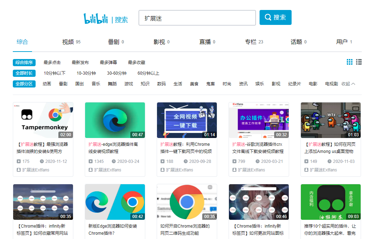The image size is (392, 239).
Task: Select the 综合 results tab
Action: (22, 42)
